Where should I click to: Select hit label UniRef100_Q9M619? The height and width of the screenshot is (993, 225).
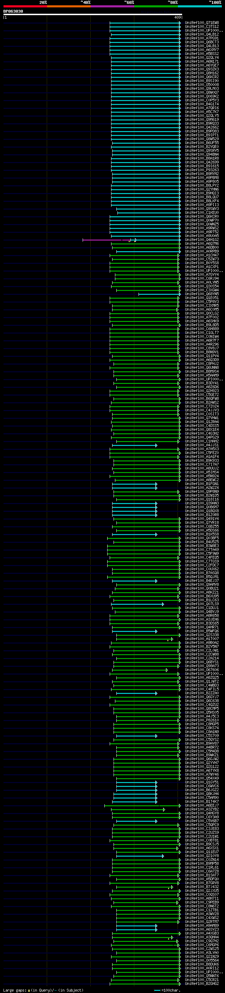202,119
